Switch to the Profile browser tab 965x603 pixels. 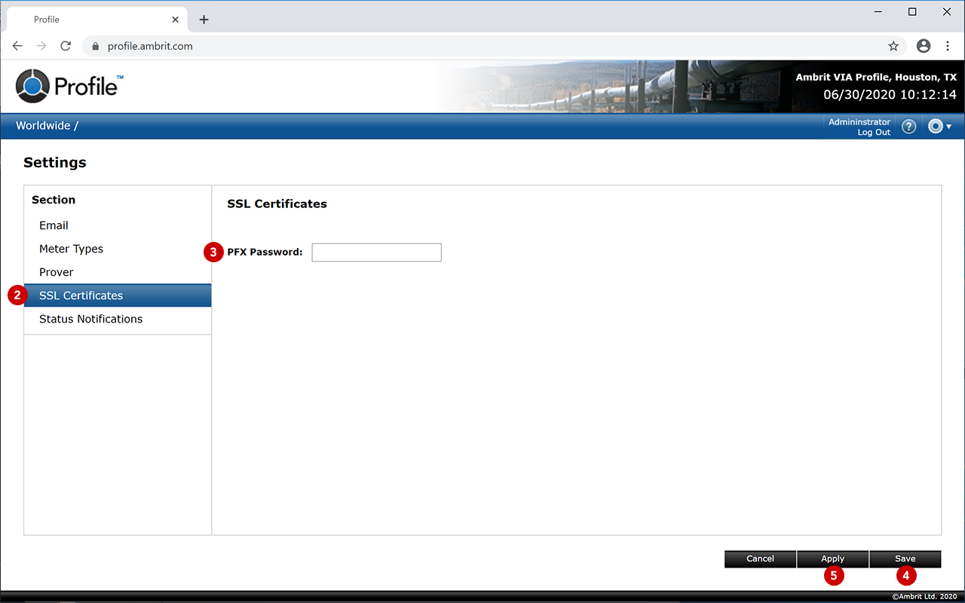pyautogui.click(x=96, y=20)
